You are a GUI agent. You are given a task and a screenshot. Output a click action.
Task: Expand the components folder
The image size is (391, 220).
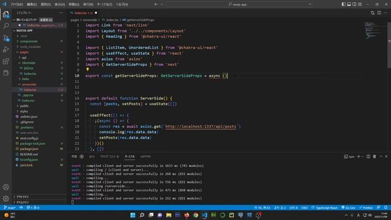29,42
